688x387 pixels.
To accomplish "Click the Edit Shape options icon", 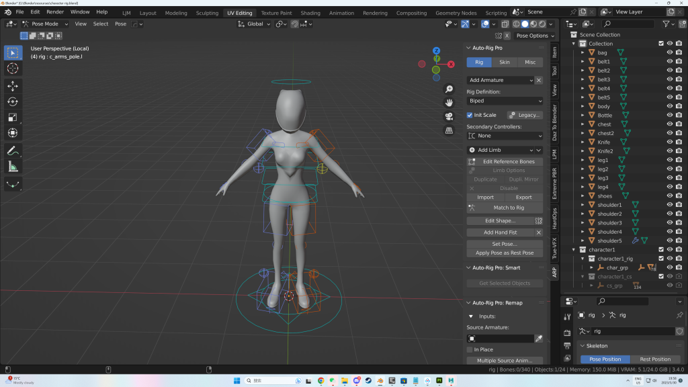I will [538, 220].
